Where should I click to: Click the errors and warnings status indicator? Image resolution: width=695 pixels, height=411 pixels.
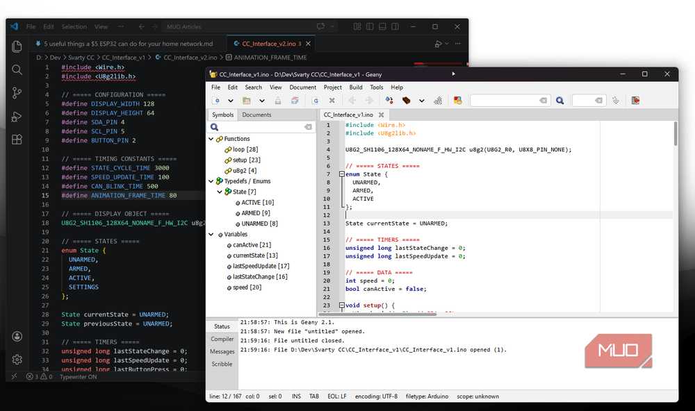click(x=40, y=377)
